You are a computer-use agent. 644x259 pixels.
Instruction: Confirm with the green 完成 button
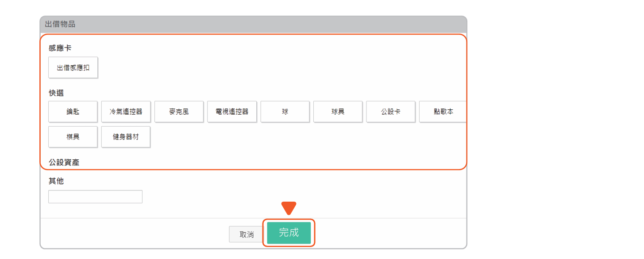pyautogui.click(x=289, y=233)
